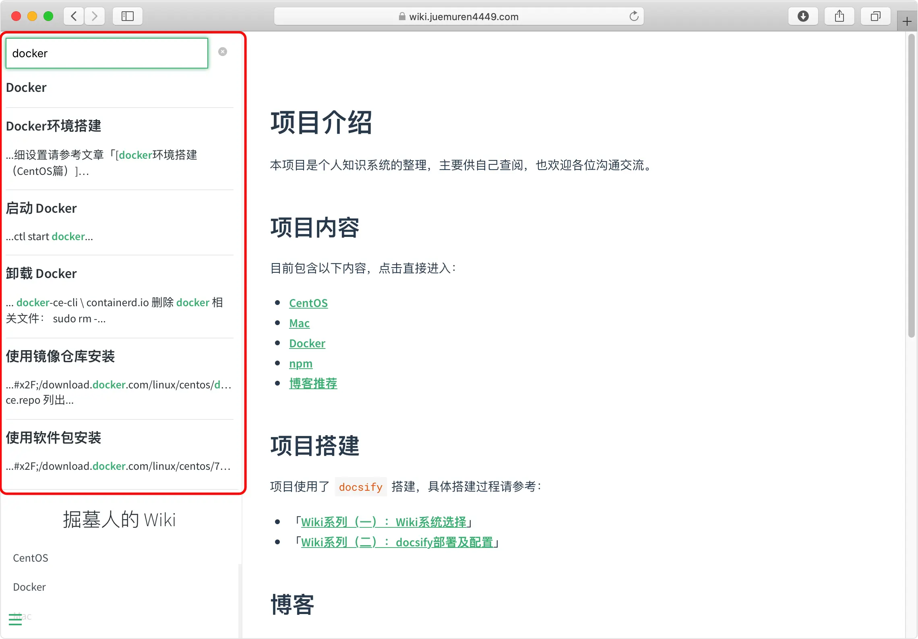Select CentOS in the sidebar navigation
This screenshot has width=918, height=639.
click(31, 558)
